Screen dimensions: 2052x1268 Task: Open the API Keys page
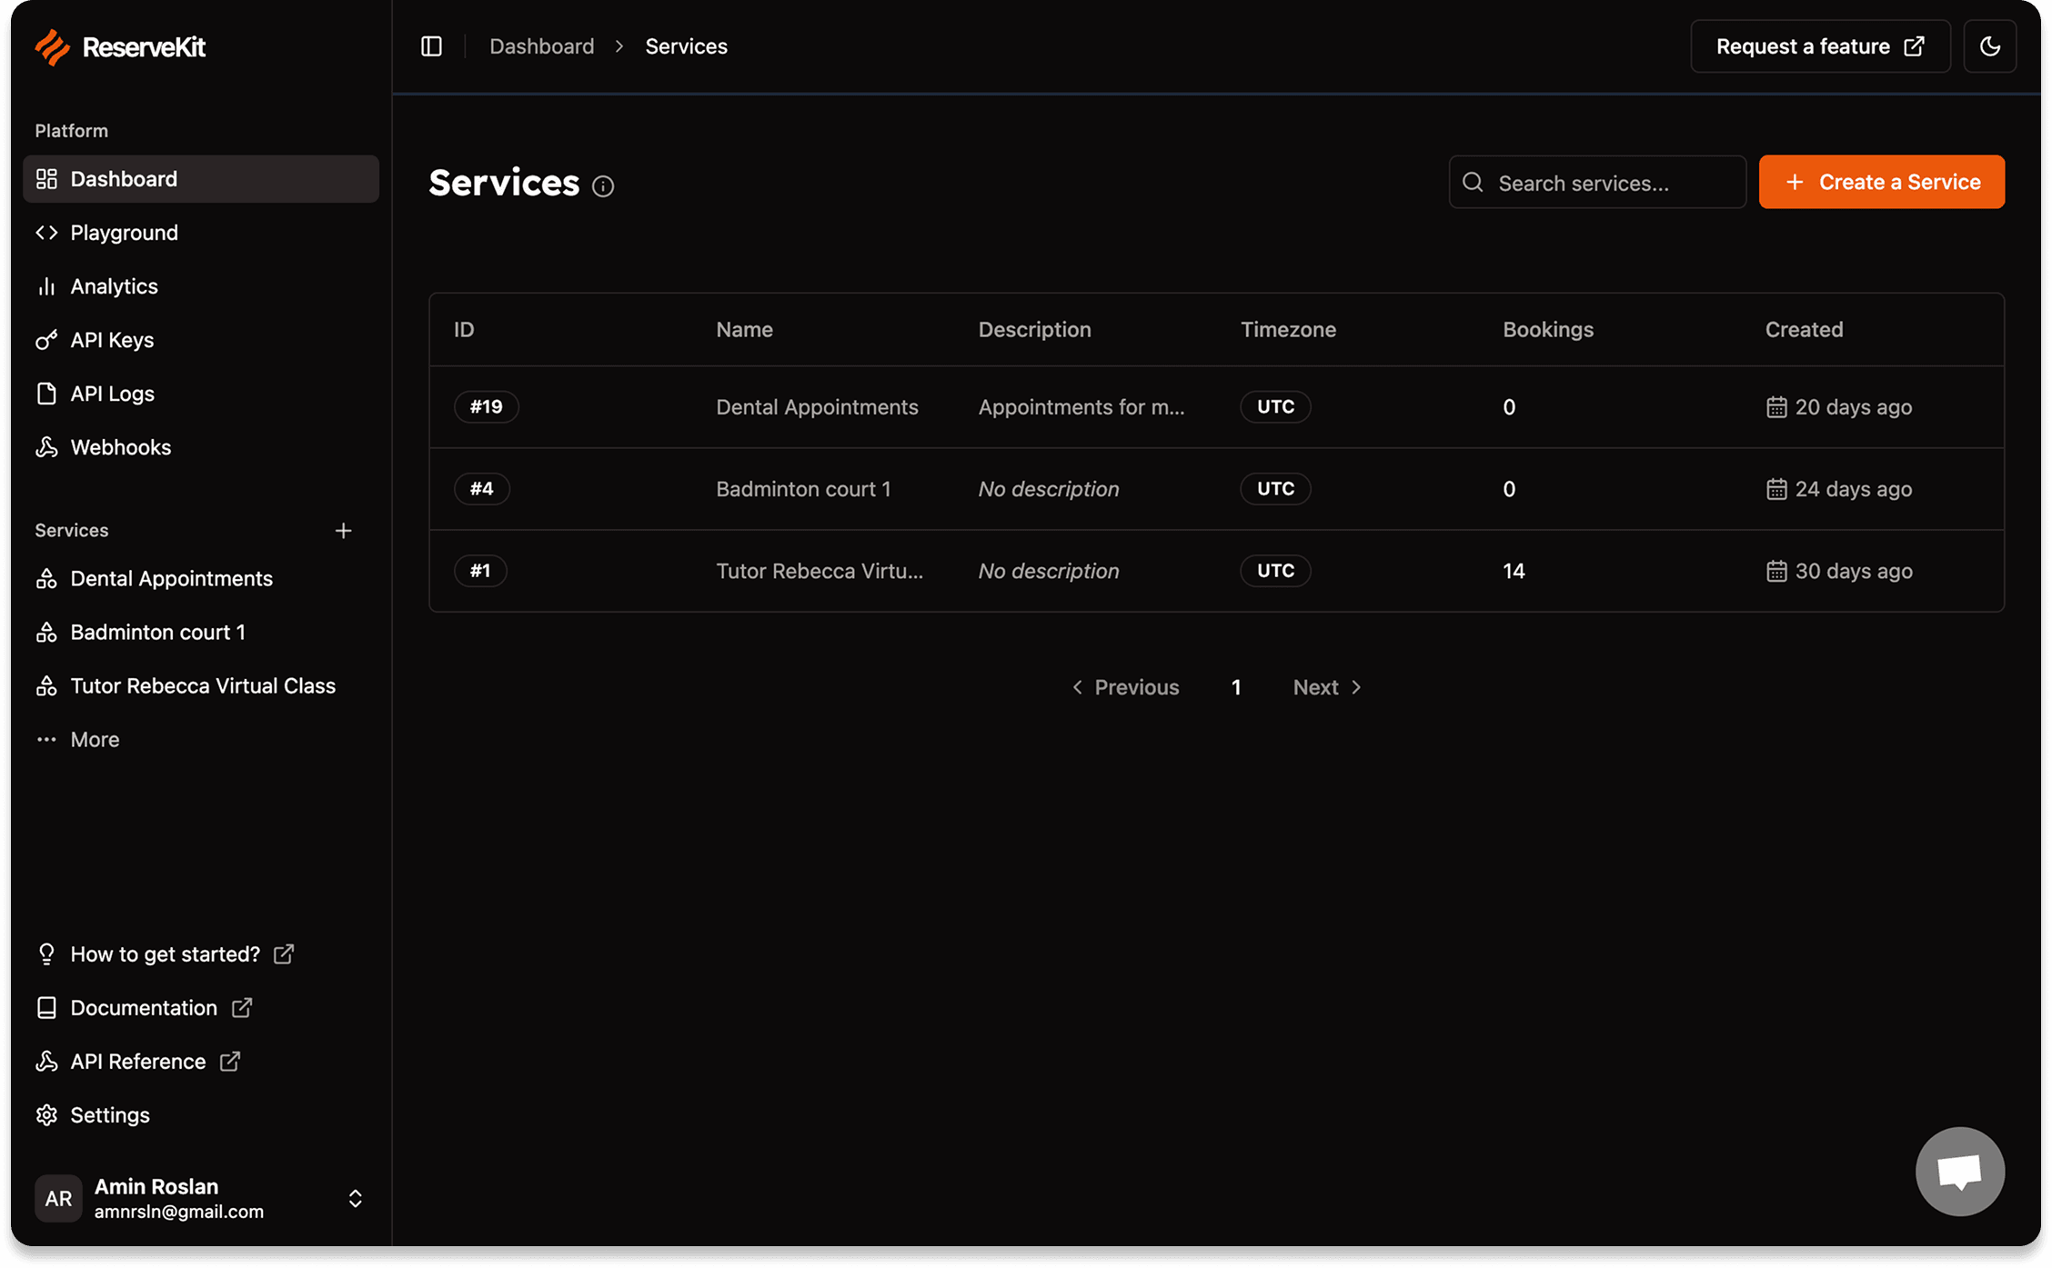click(x=201, y=340)
